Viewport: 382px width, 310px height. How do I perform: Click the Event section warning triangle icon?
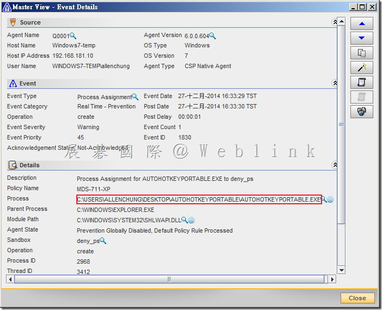tap(13, 83)
